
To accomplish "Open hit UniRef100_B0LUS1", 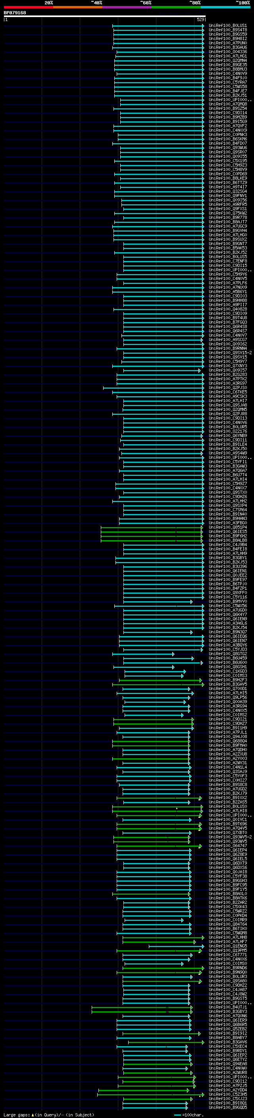I will [x=227, y=26].
